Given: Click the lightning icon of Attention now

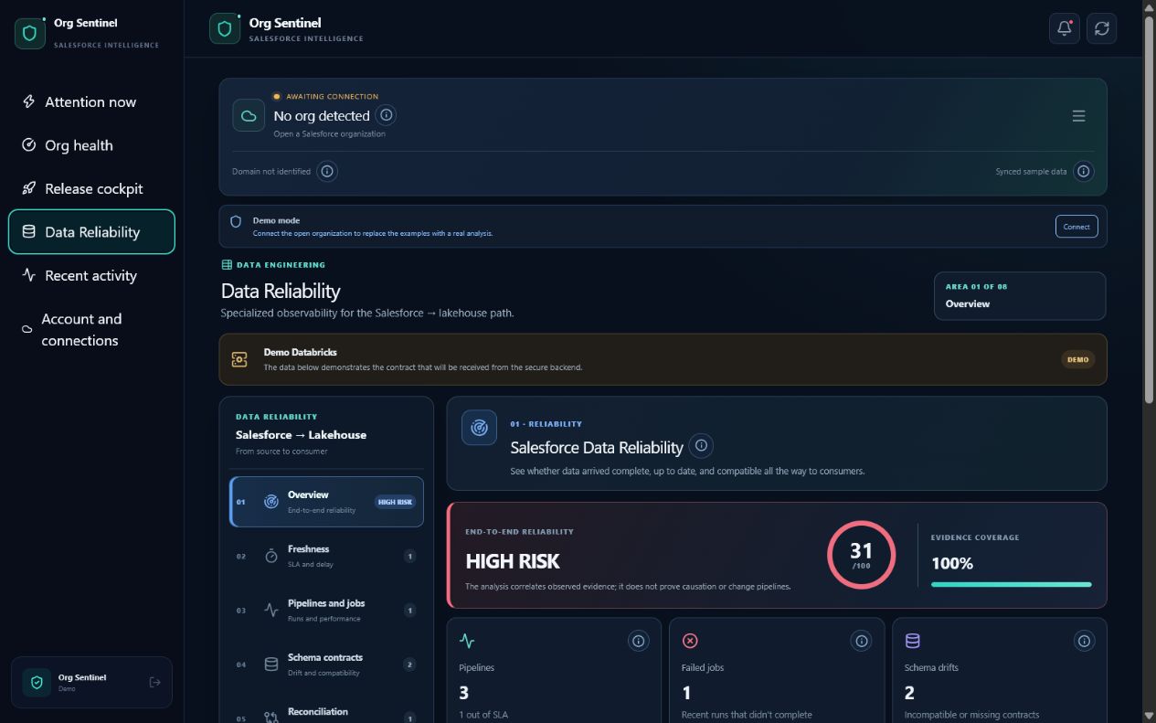Looking at the screenshot, I should pyautogui.click(x=29, y=101).
